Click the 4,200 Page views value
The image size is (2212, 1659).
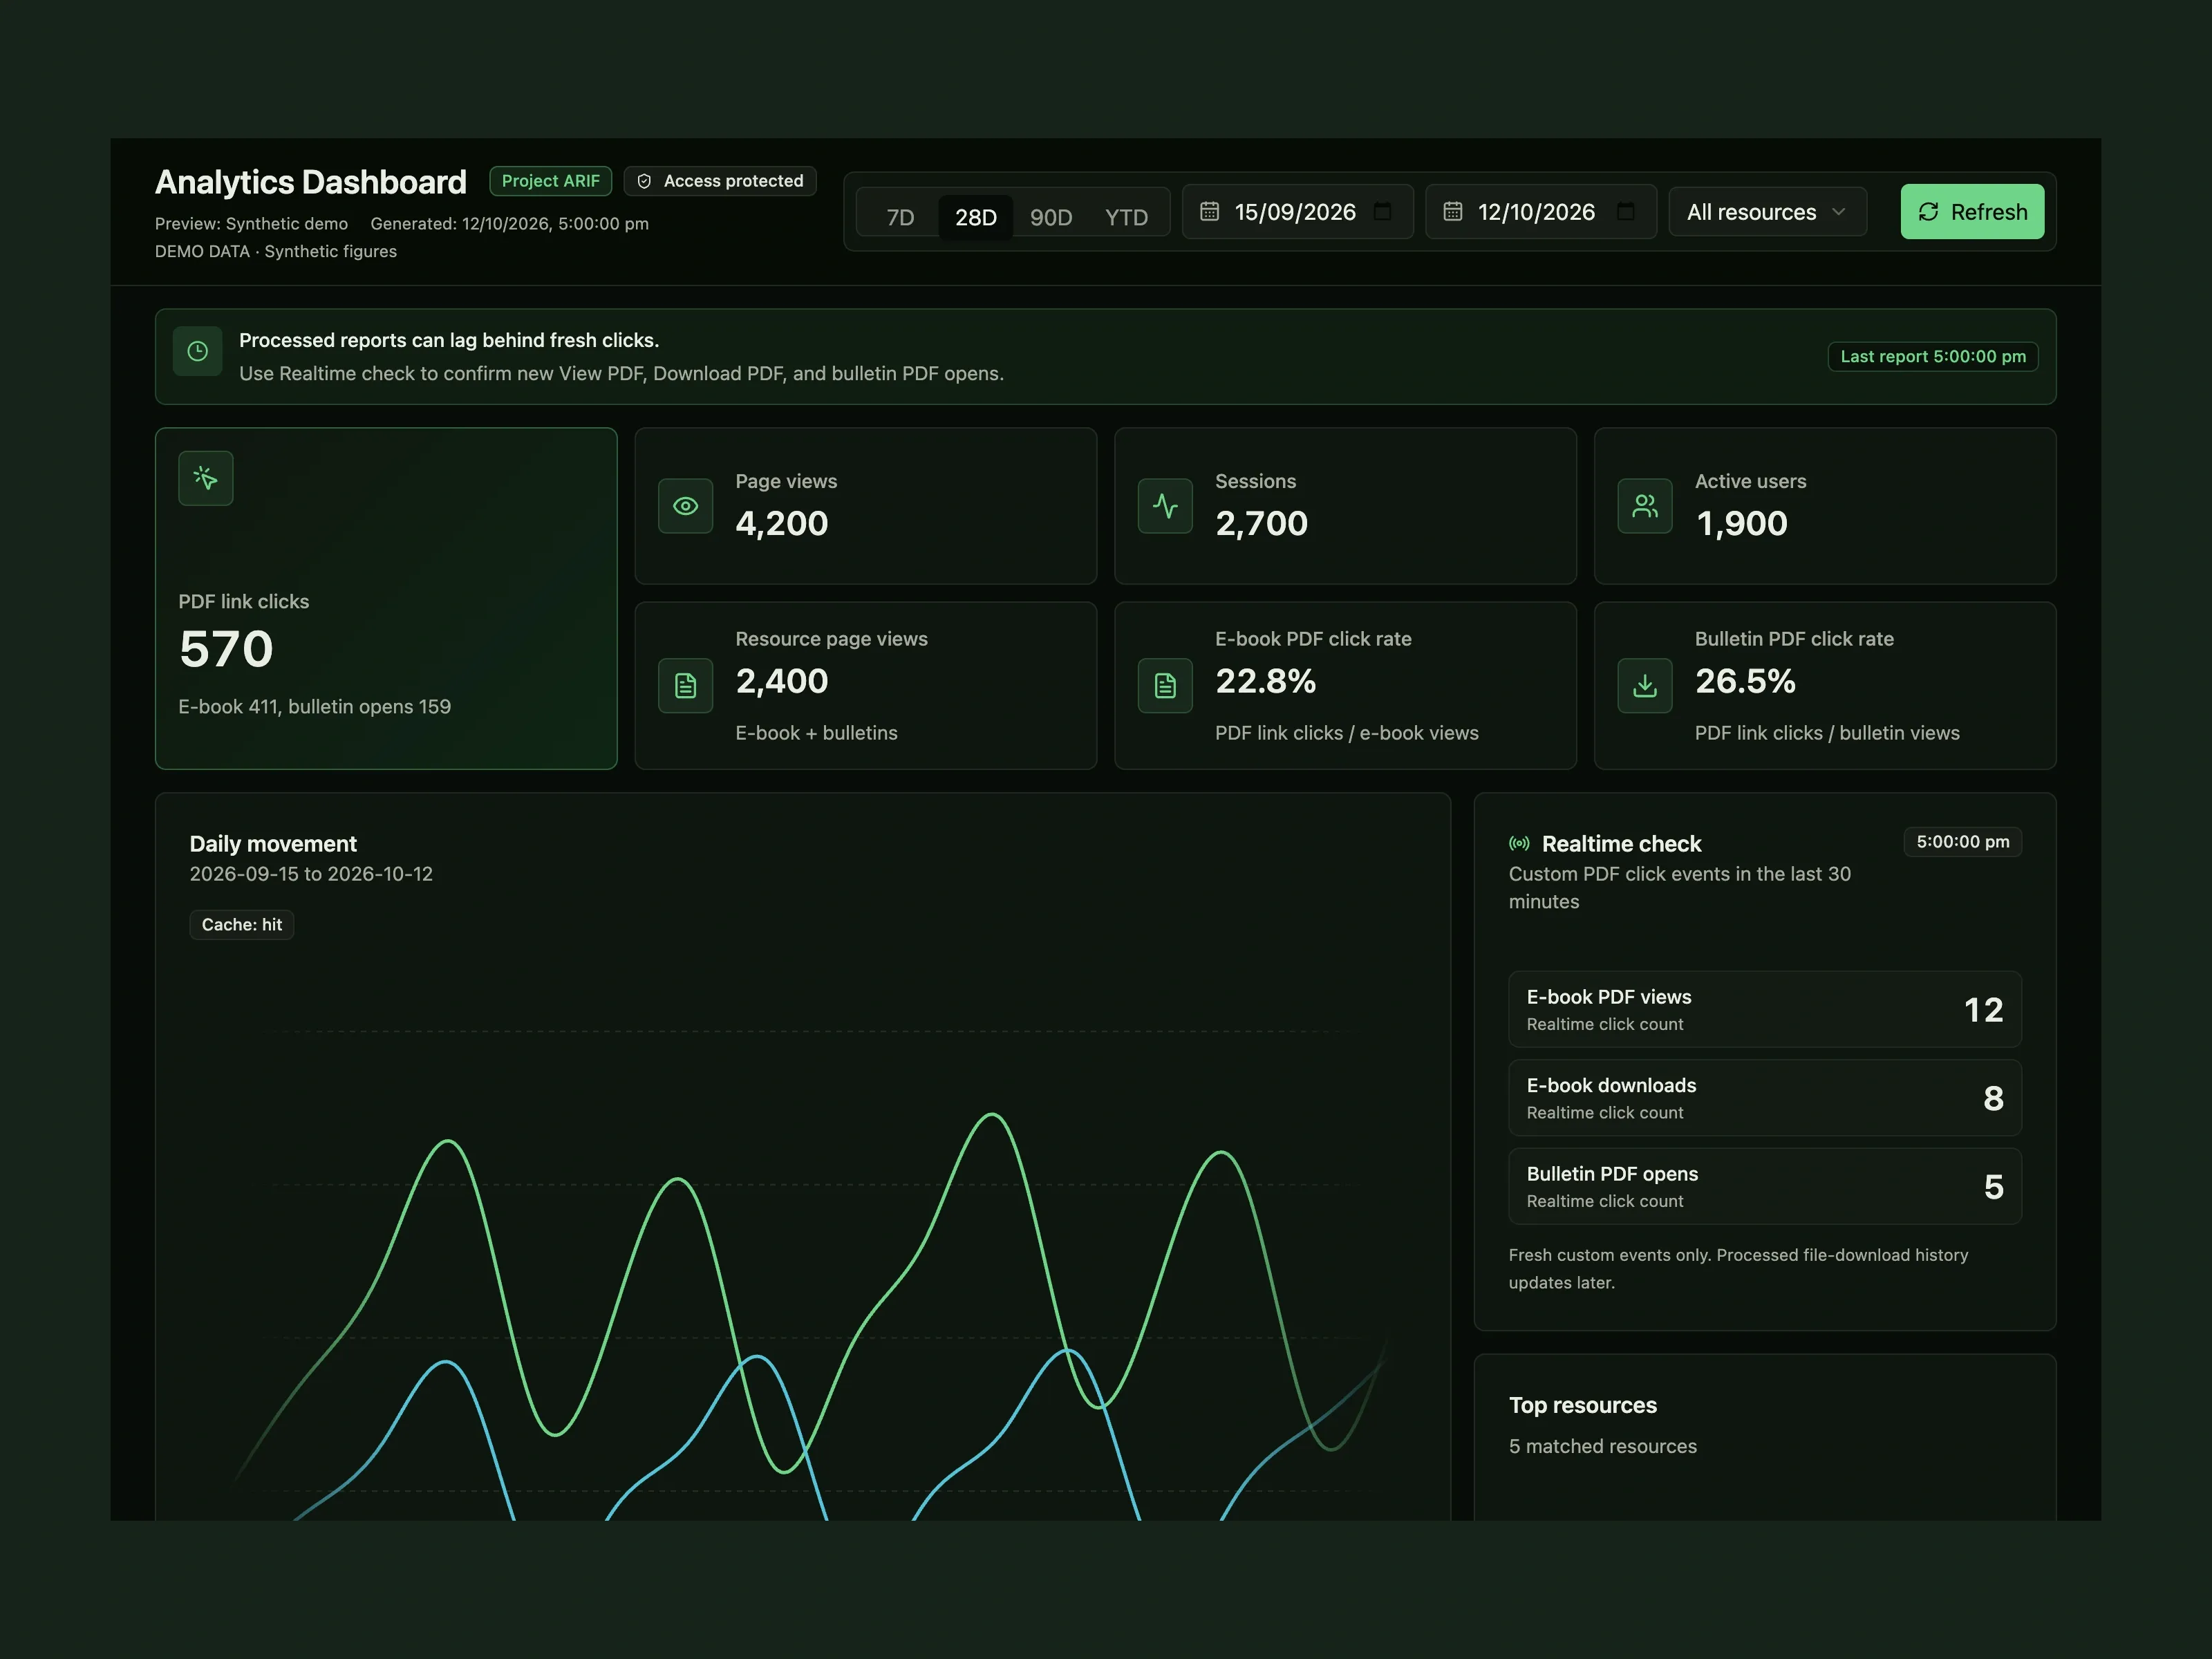(x=782, y=523)
